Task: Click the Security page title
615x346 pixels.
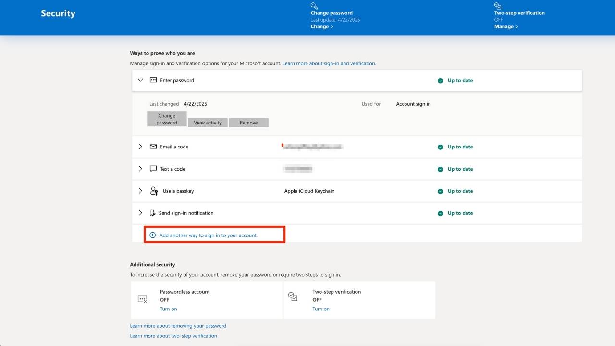Action: coord(58,13)
